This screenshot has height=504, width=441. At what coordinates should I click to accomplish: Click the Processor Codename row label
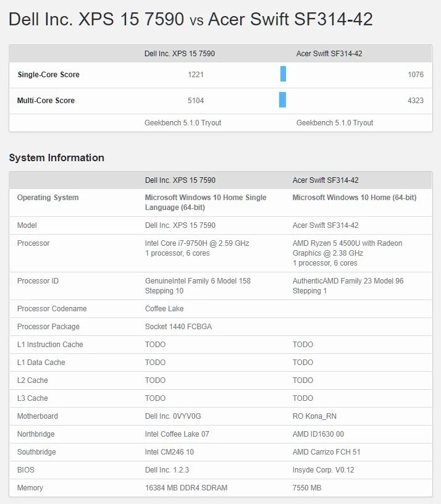[52, 309]
